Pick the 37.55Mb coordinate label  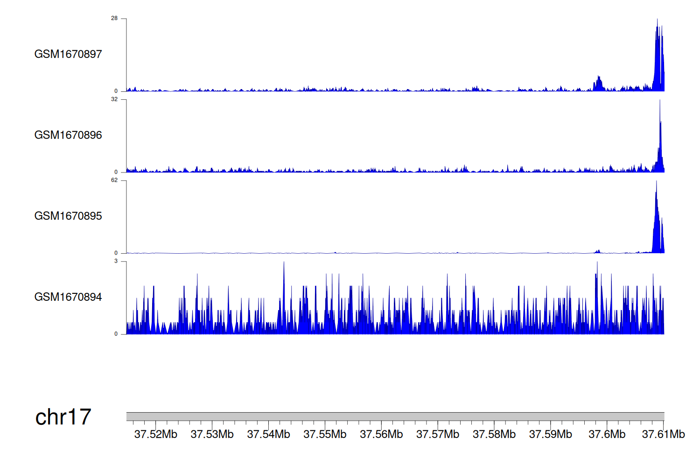[x=325, y=435]
